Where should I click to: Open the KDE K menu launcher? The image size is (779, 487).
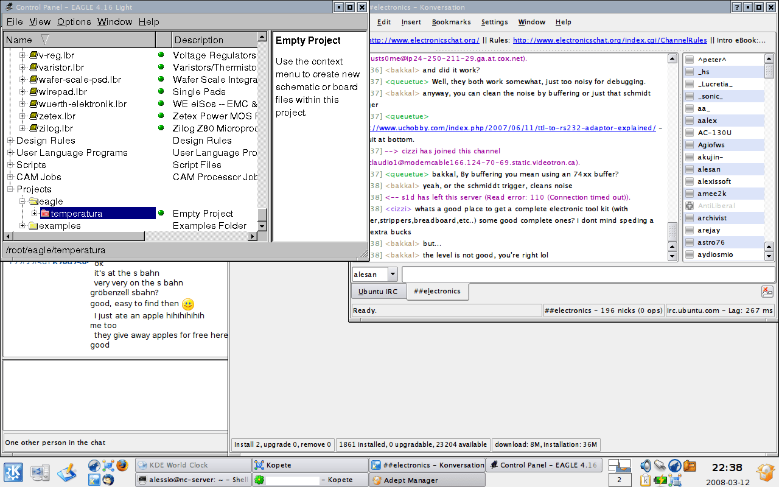(x=13, y=472)
